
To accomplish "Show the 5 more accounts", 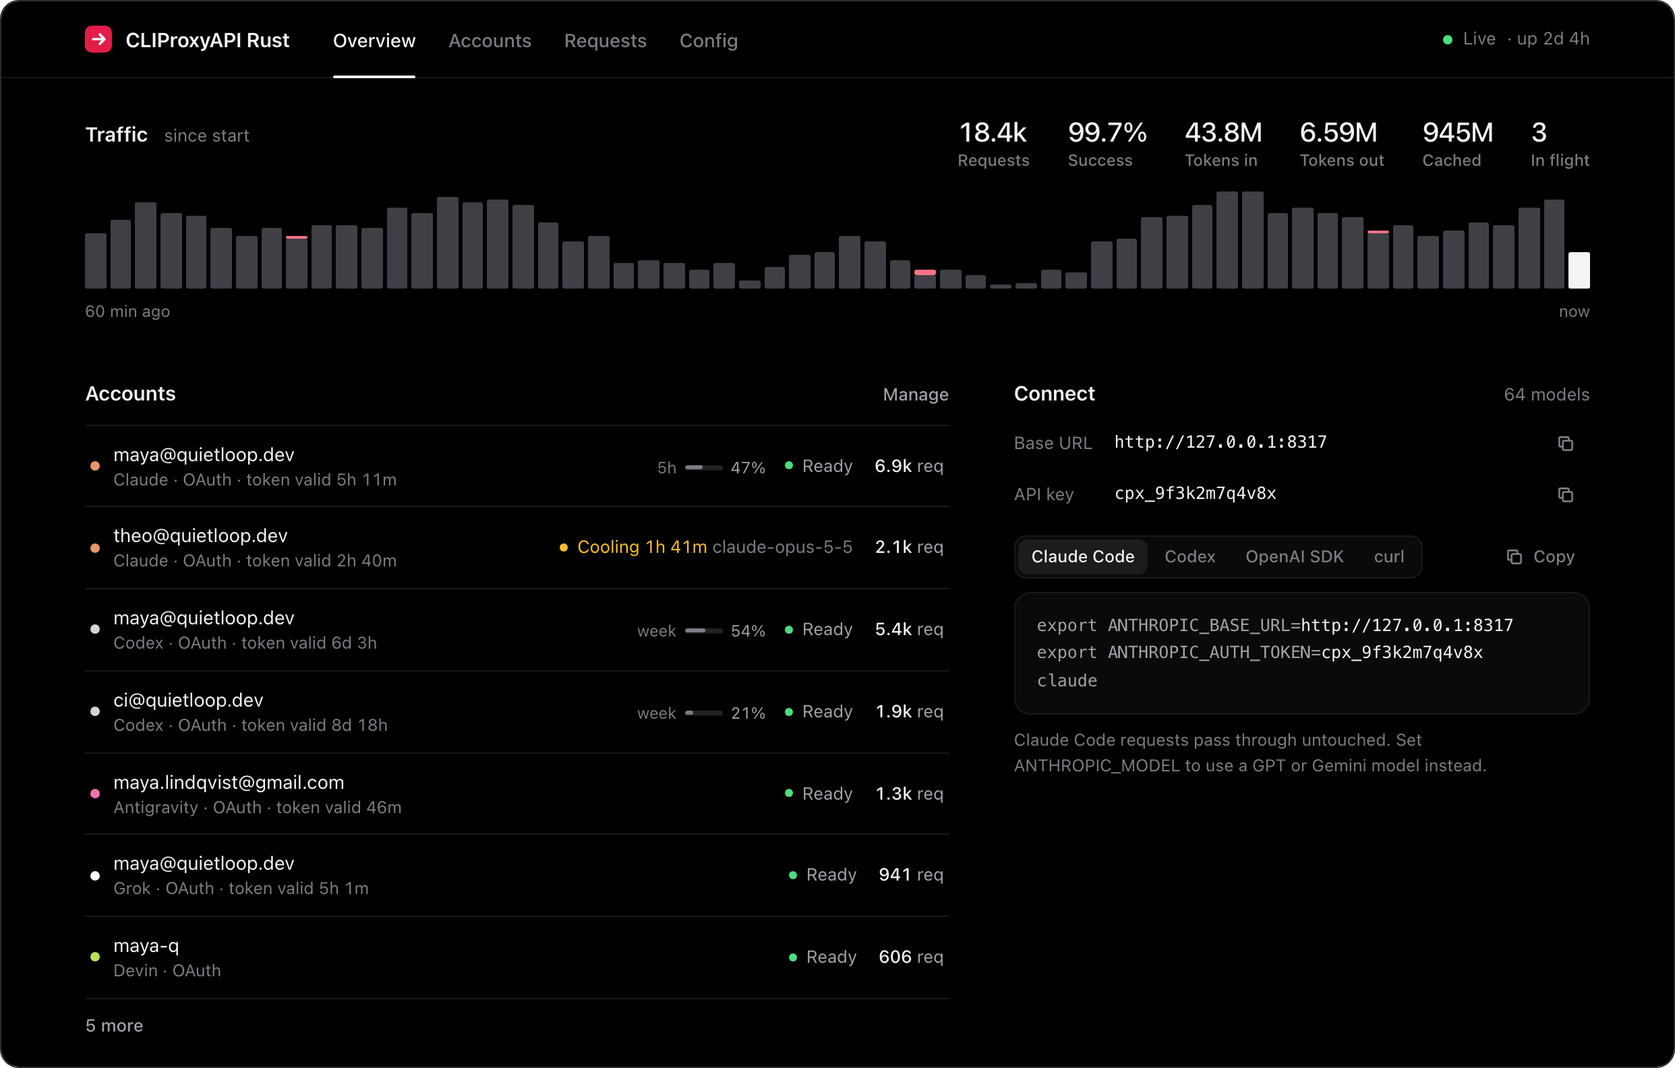I will pyautogui.click(x=114, y=1026).
